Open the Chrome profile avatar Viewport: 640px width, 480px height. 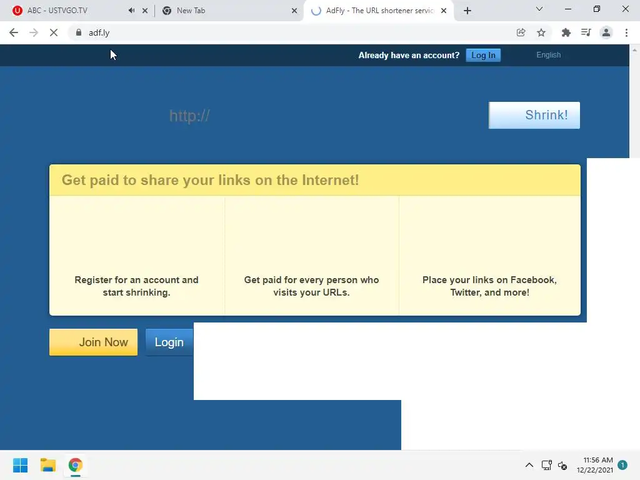pos(606,32)
